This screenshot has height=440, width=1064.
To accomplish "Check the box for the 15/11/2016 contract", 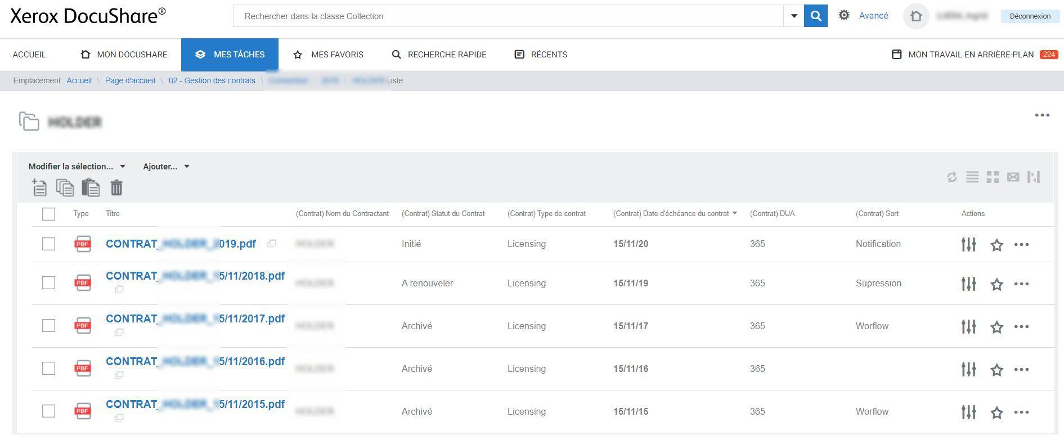I will tap(49, 368).
